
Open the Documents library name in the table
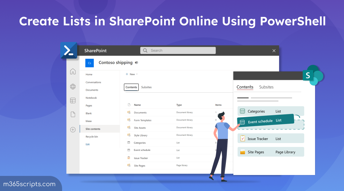pos(140,113)
